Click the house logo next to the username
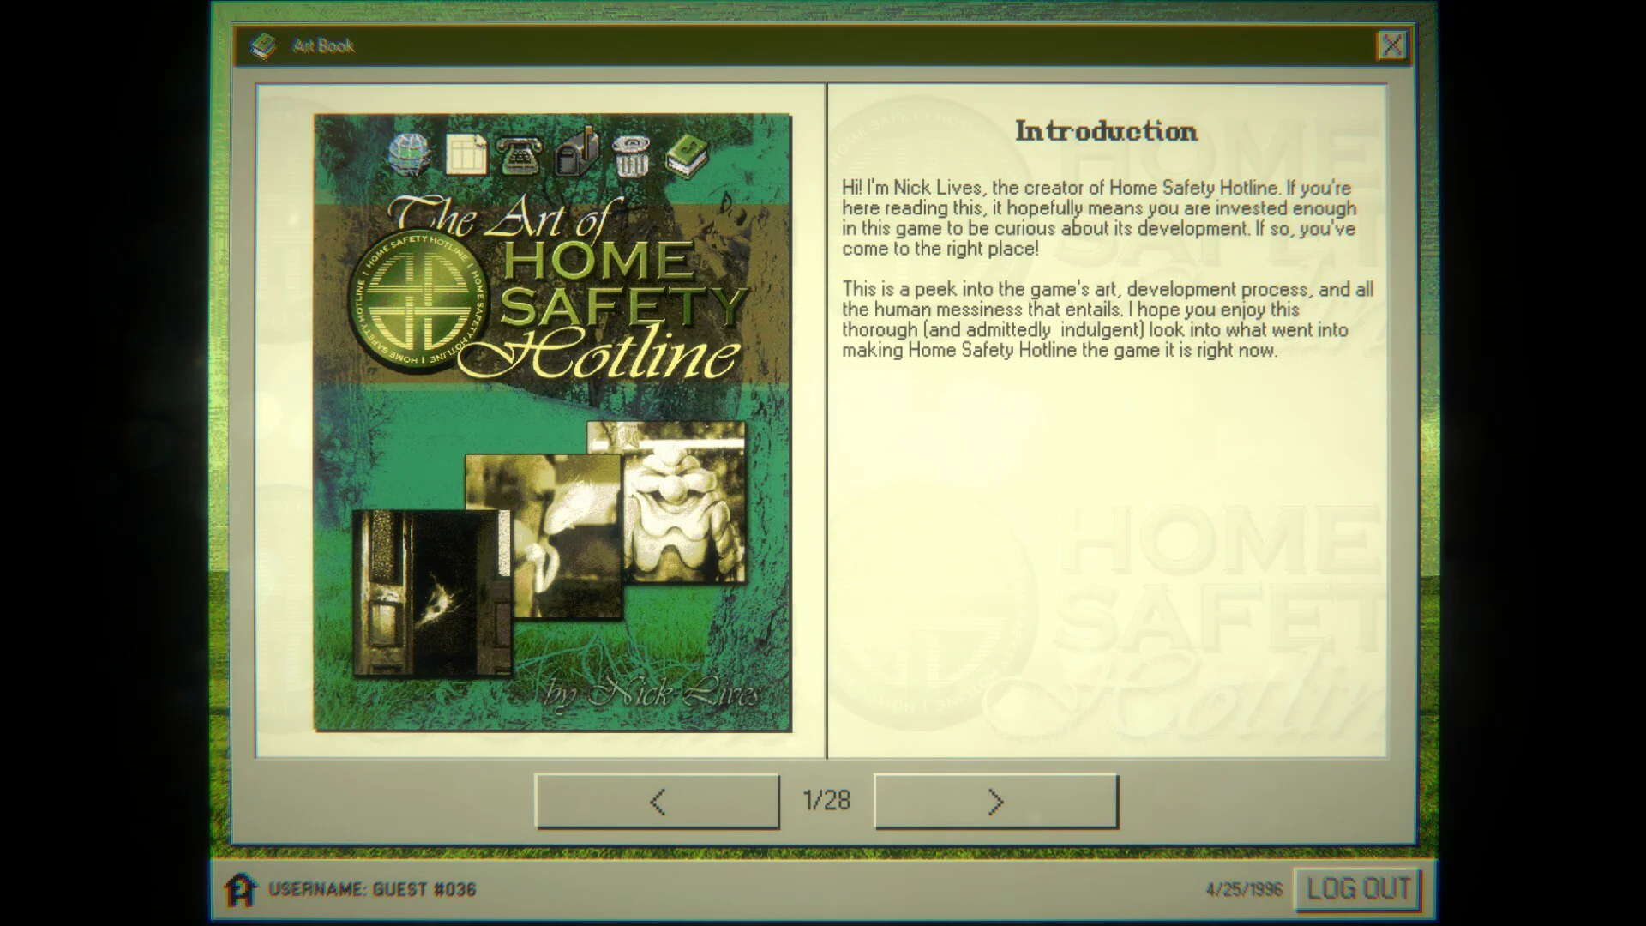1646x926 pixels. click(243, 889)
